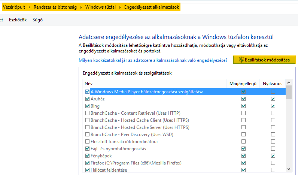This screenshot has width=298, height=175.
Task: Open the Súgó menu
Action: coord(37,20)
